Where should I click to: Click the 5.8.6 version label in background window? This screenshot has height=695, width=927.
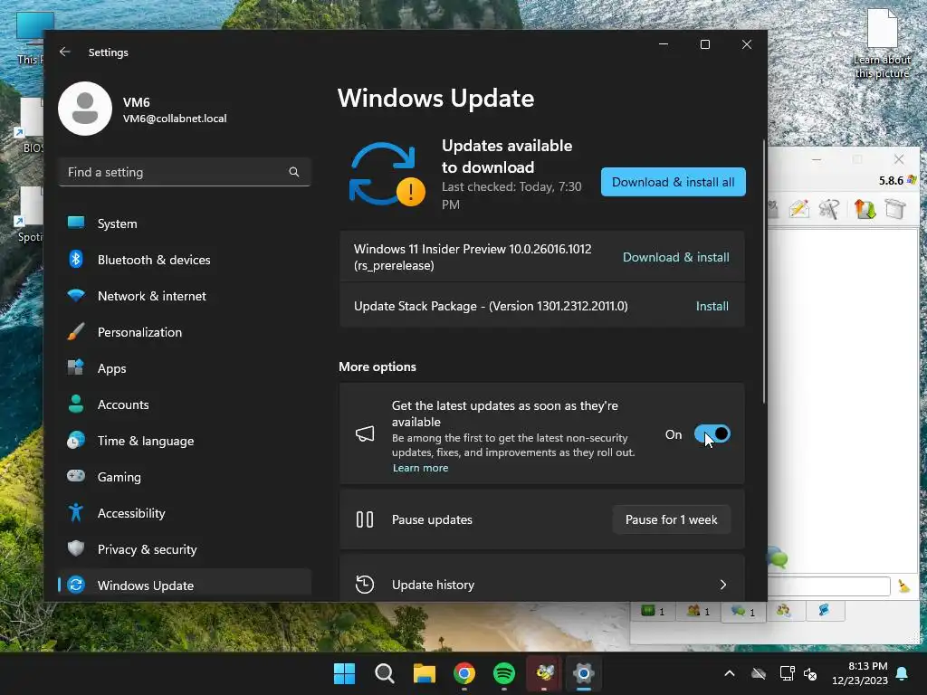[x=891, y=180]
